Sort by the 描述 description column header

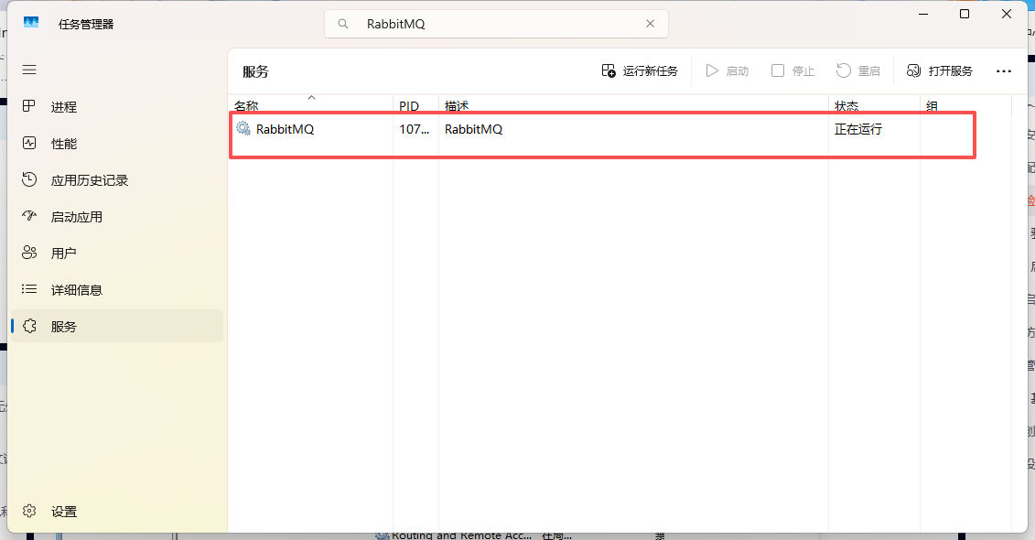coord(633,104)
